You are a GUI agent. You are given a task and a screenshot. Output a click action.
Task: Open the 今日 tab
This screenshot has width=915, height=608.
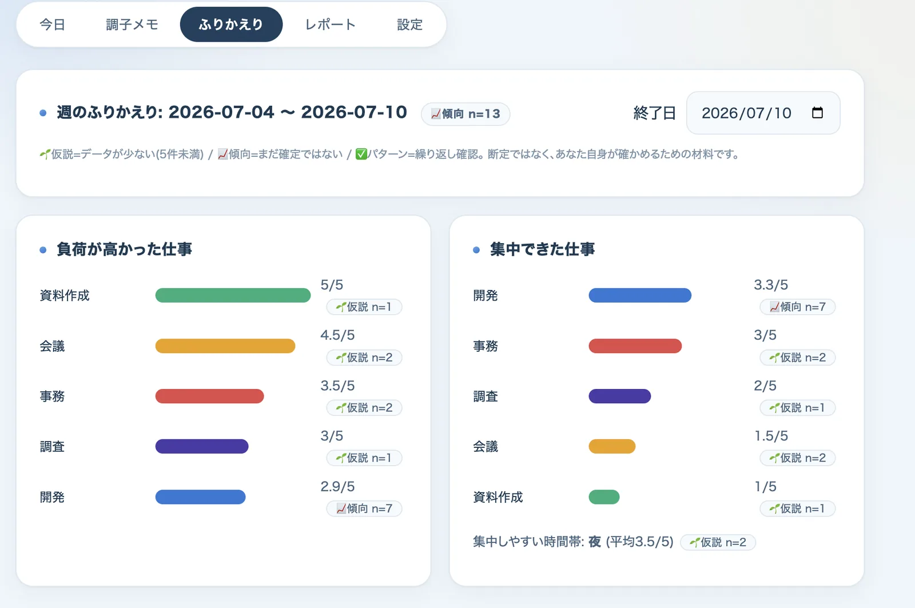(x=52, y=25)
